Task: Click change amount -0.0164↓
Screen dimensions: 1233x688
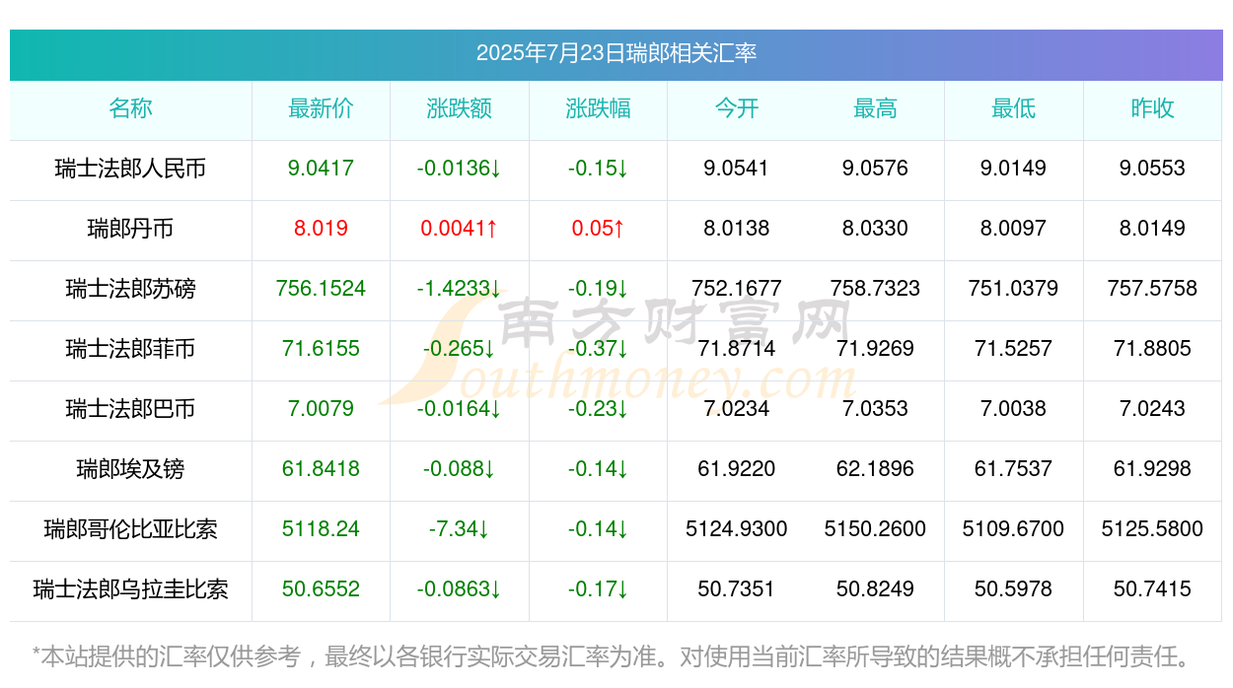Action: tap(460, 409)
